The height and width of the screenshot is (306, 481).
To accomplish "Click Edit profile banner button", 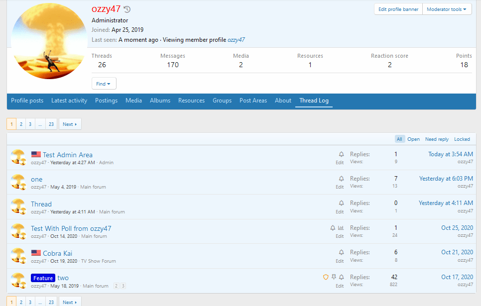I will [398, 9].
